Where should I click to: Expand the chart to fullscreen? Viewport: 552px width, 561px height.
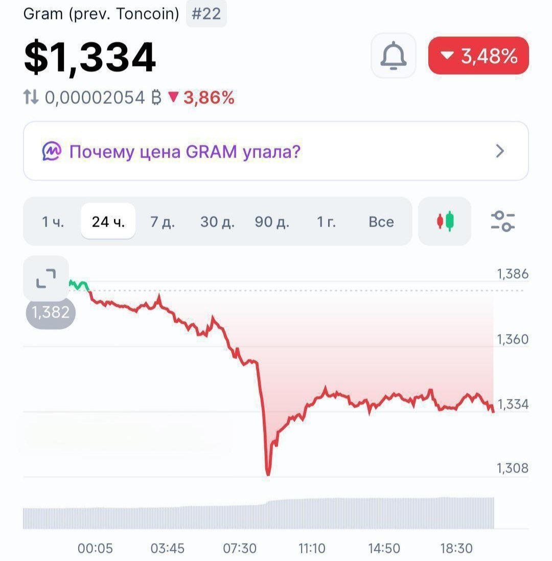coord(46,278)
